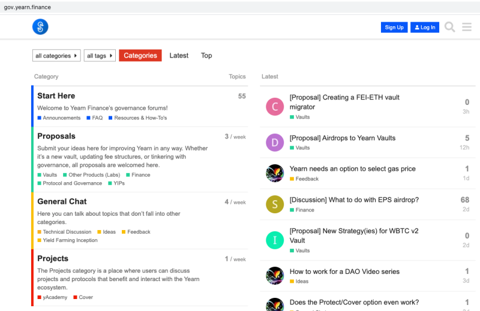Click the 68 reply count on EPS airdrop
The image size is (480, 311).
[x=464, y=200]
